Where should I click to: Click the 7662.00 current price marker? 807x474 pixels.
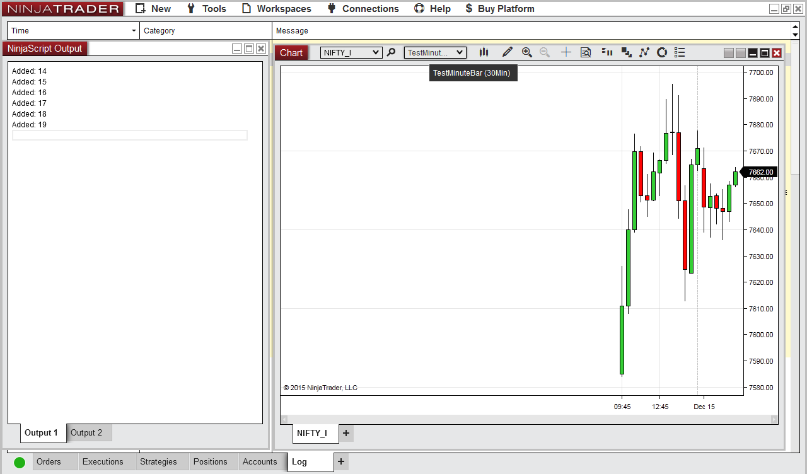click(x=760, y=172)
